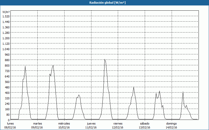The height and width of the screenshot is (130, 209).
Task: Click the highest radiation peak on Thursday's curve
Action: coord(105,60)
